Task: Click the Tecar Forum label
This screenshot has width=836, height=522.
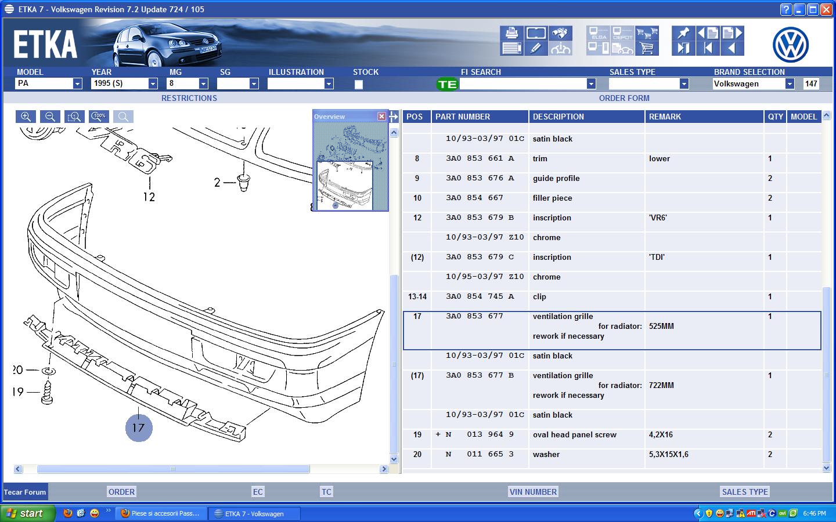Action: click(25, 492)
